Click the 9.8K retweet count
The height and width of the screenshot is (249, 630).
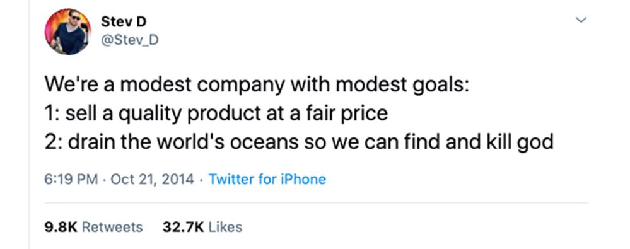click(x=61, y=227)
